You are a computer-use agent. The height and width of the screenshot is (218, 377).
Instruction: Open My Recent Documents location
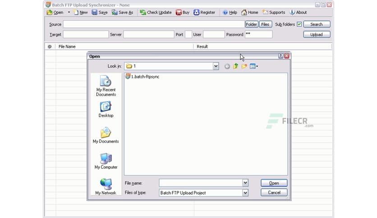point(106,86)
